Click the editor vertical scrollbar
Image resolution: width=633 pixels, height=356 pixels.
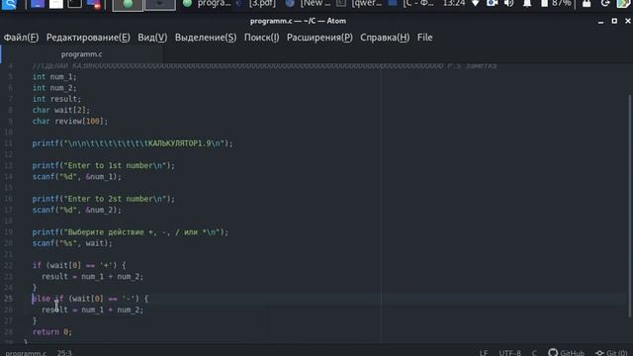[630, 206]
